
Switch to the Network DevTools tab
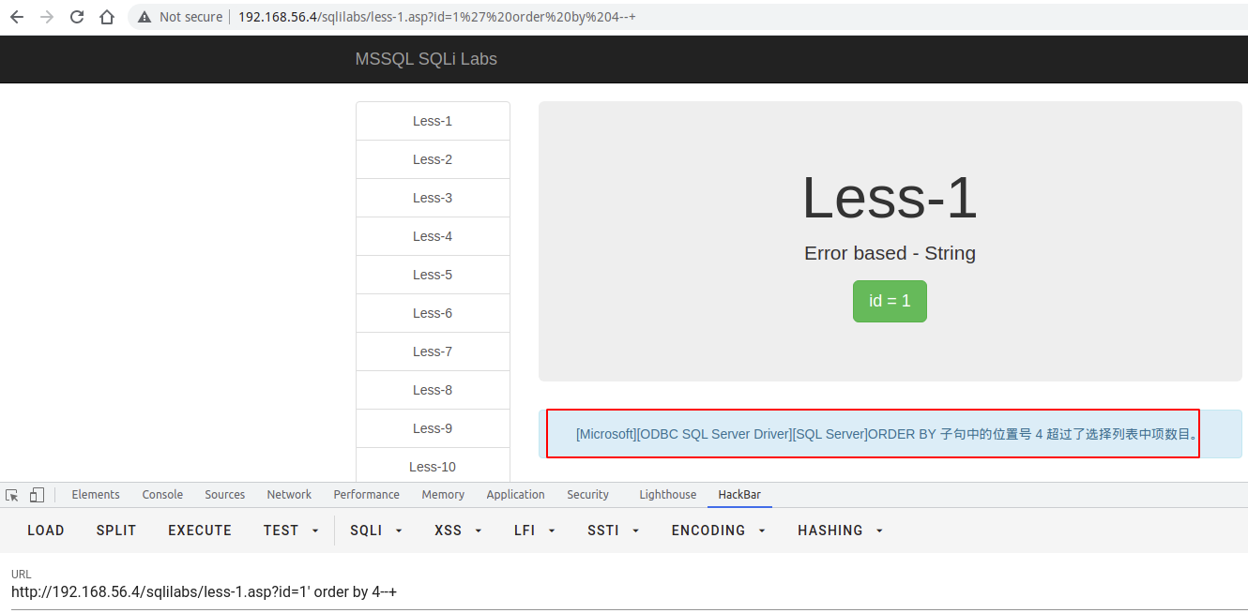coord(289,495)
